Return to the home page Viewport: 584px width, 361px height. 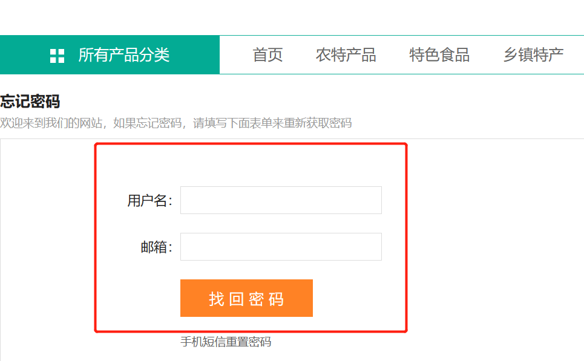pos(267,55)
